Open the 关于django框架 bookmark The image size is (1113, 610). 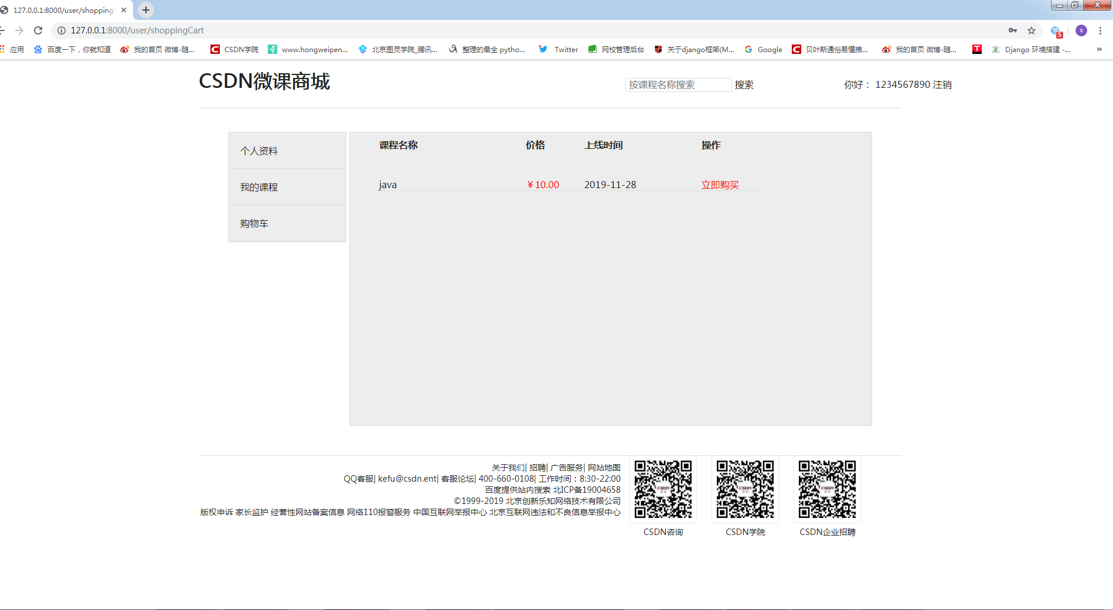(695, 50)
